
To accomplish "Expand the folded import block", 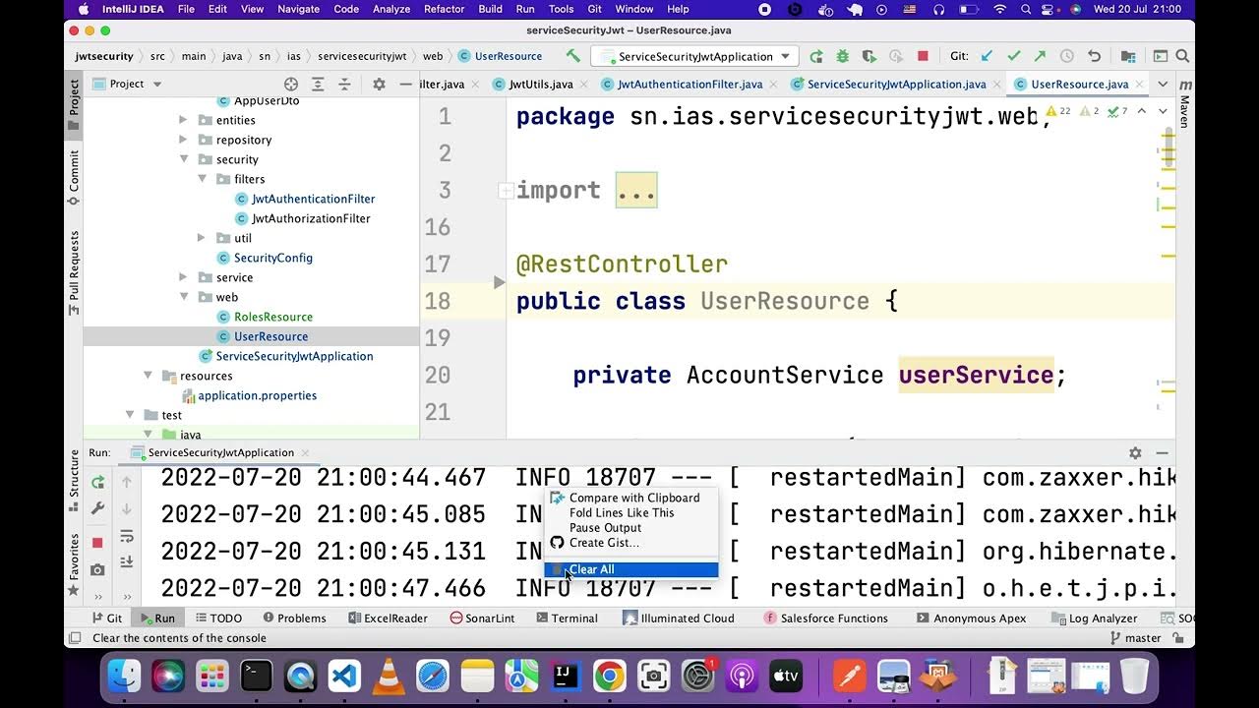I will coord(505,191).
